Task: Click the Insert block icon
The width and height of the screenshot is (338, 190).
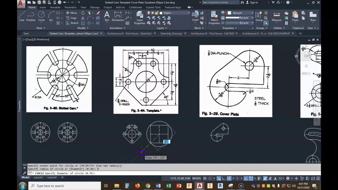Action: [x=195, y=16]
